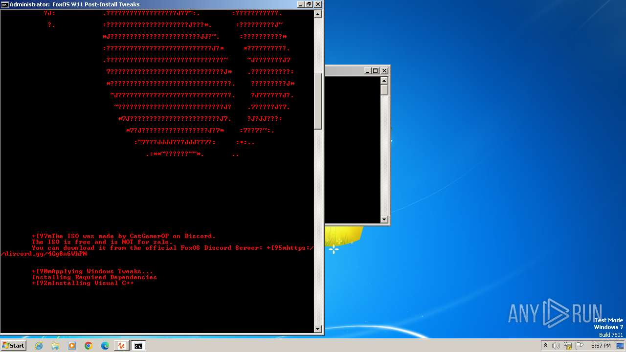Minimize the FoxOS Post-Install Tweaks window
The height and width of the screenshot is (352, 626).
(300, 4)
